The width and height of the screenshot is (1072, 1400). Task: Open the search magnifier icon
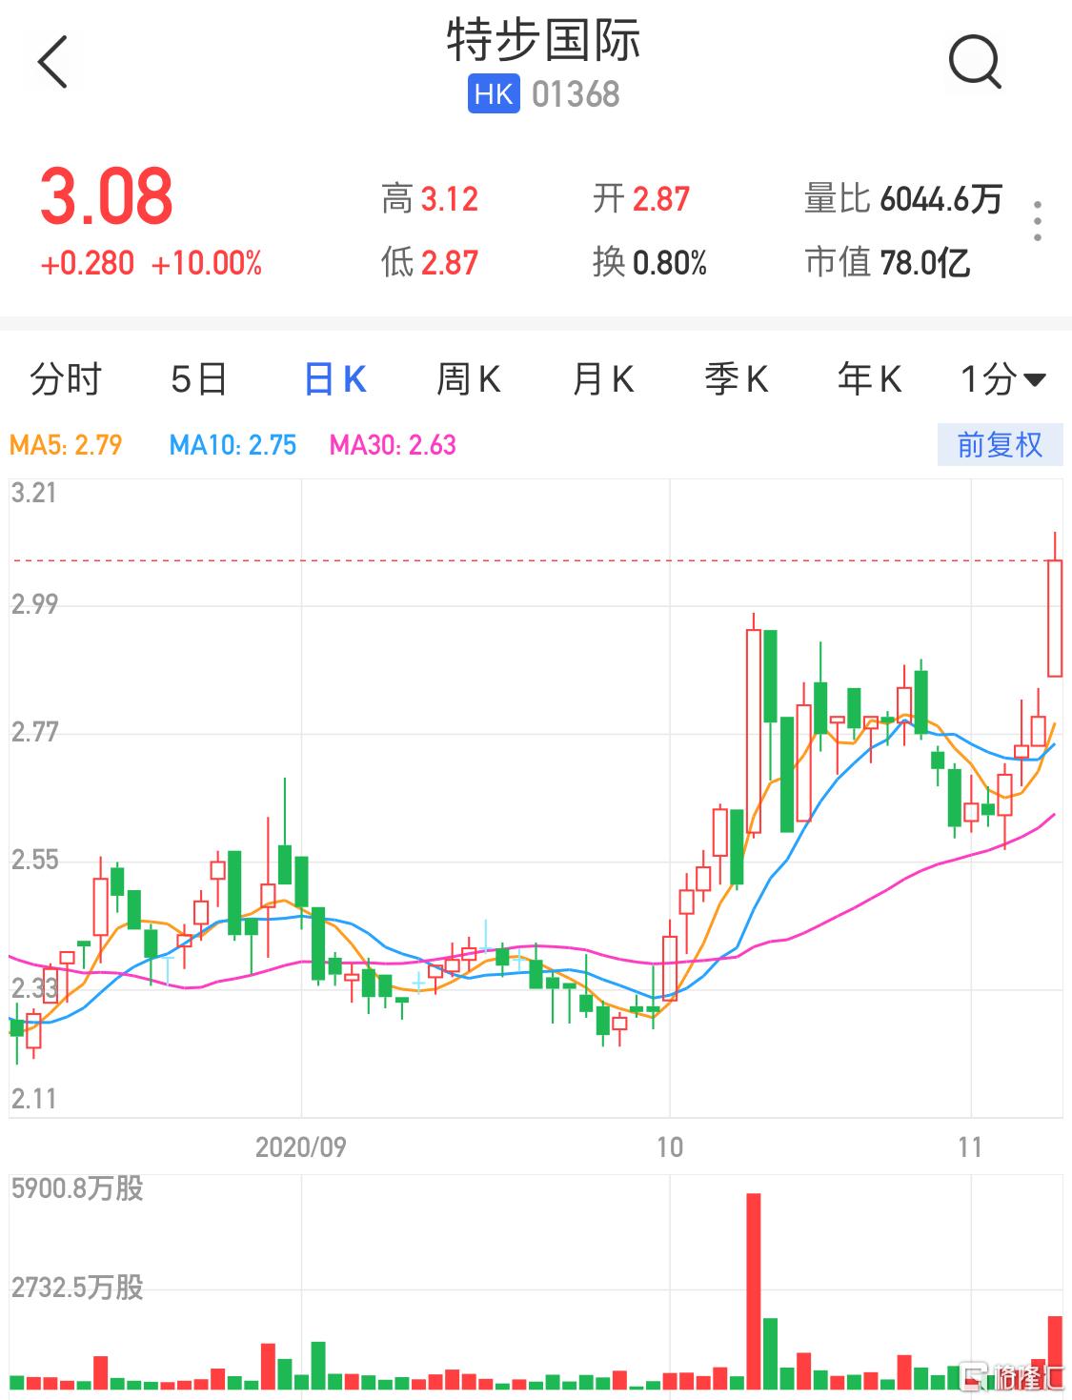(974, 63)
